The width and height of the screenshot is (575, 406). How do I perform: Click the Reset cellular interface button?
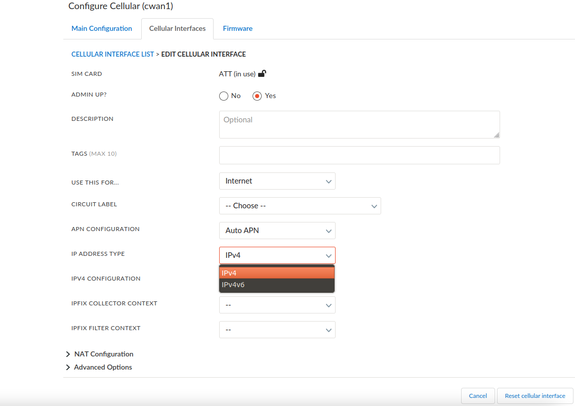(x=535, y=395)
